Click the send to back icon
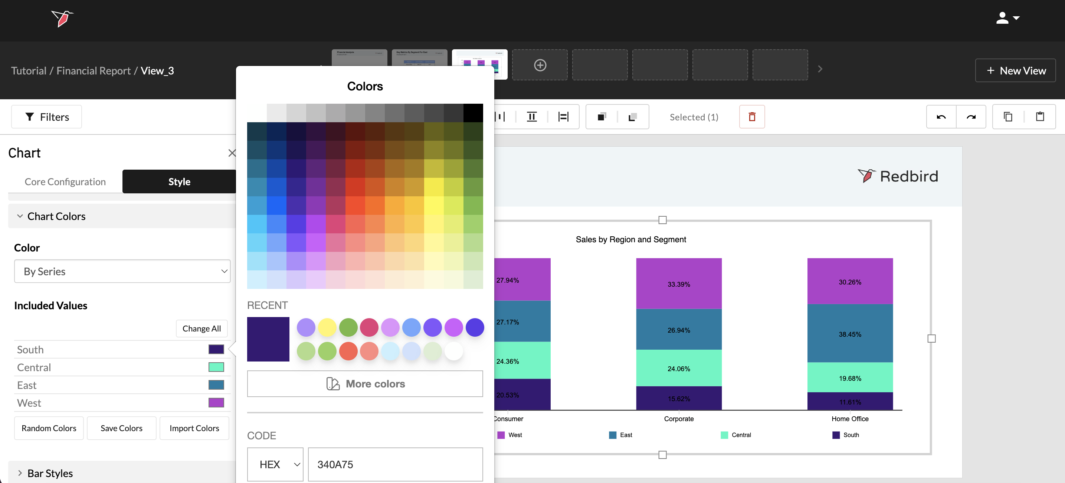 click(632, 117)
